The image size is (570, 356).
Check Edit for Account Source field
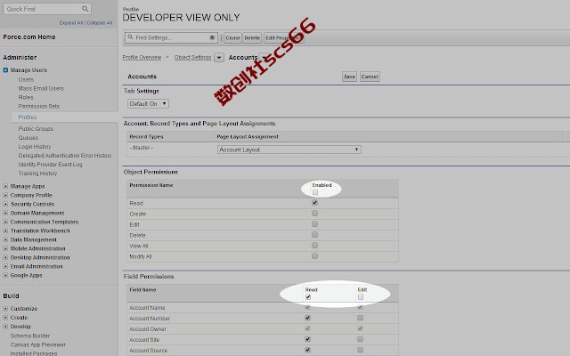coord(360,350)
